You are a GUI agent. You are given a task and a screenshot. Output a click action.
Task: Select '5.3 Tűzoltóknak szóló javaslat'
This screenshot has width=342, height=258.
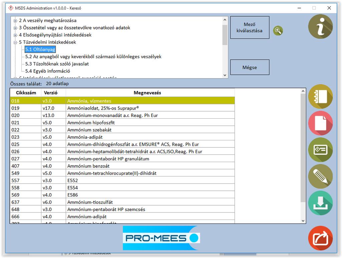tap(57, 64)
